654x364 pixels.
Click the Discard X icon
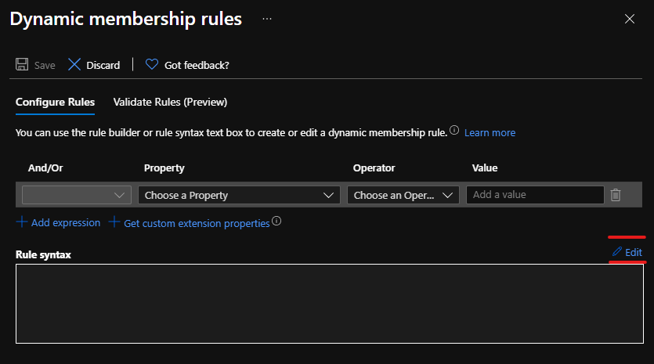(74, 65)
